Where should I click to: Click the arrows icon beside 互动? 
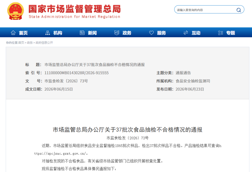(x=186, y=33)
